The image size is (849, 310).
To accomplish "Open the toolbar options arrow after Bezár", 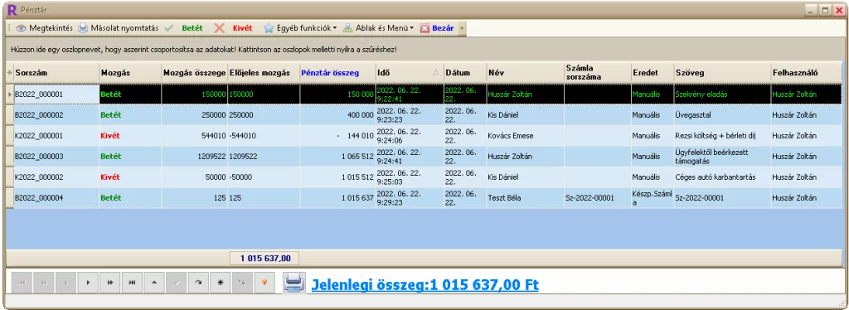I will tap(462, 28).
